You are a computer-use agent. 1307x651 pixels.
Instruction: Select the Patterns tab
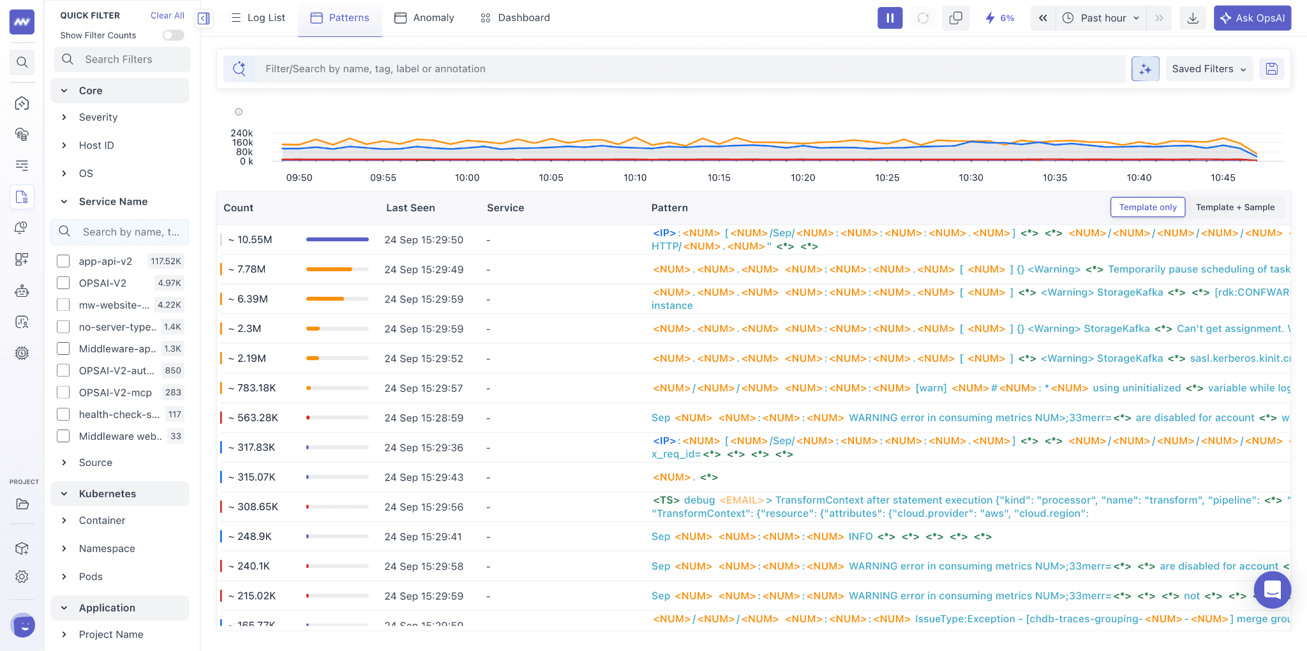point(340,18)
